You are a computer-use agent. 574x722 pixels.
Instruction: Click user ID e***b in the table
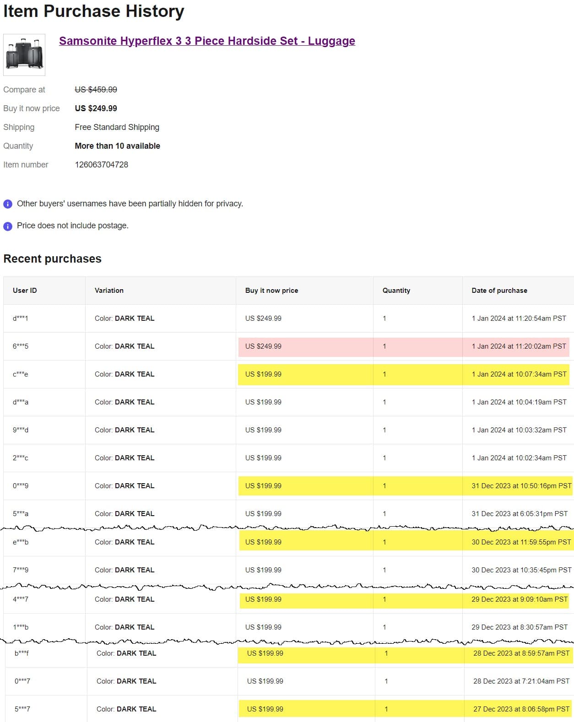tap(21, 542)
